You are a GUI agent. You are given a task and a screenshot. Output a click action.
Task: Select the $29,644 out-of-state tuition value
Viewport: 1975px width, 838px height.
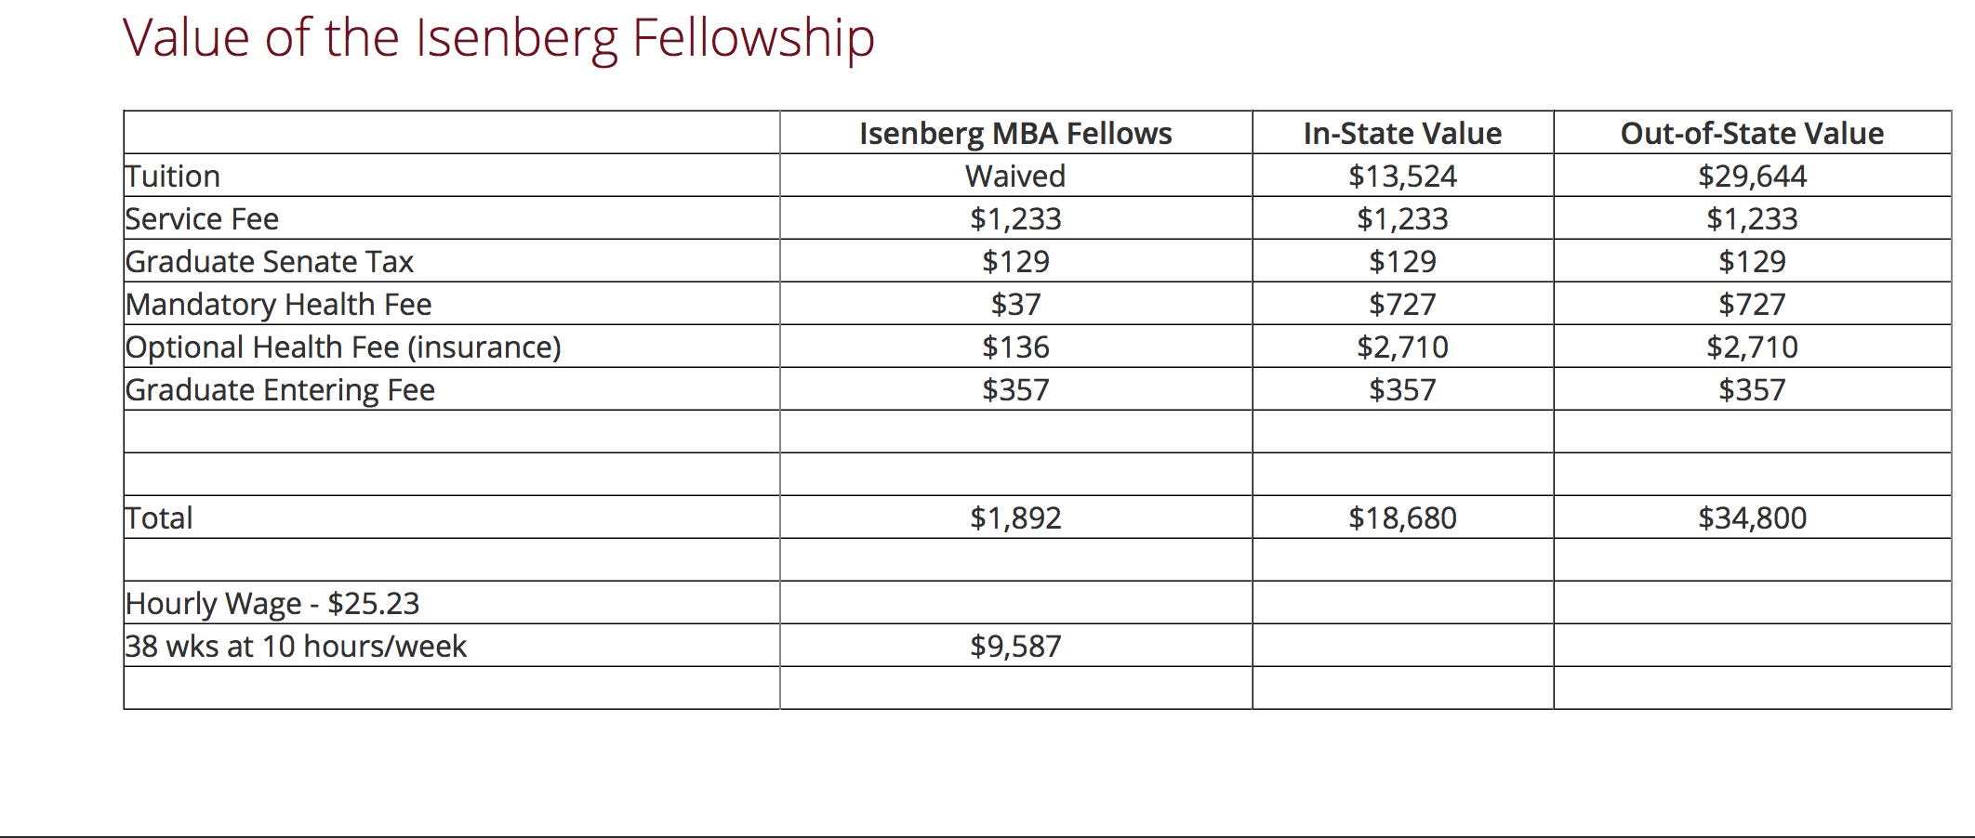point(1752,177)
